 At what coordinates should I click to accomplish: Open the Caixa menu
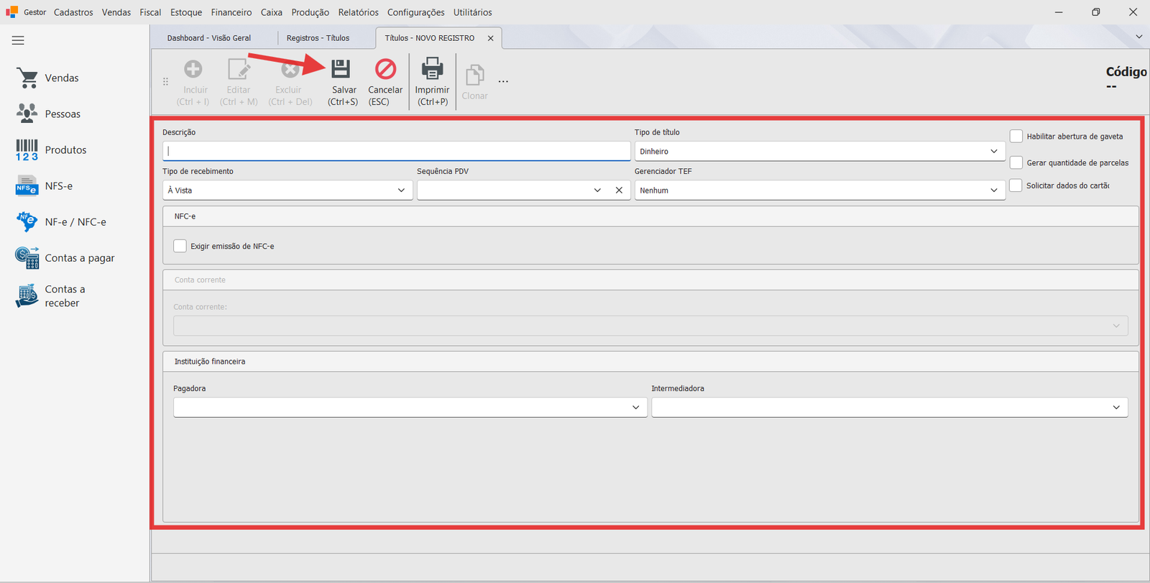(x=272, y=12)
